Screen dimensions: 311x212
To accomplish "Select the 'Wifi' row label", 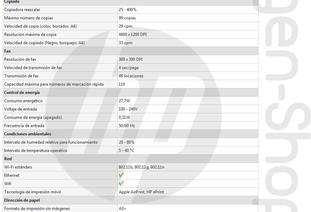I will pyautogui.click(x=8, y=184).
